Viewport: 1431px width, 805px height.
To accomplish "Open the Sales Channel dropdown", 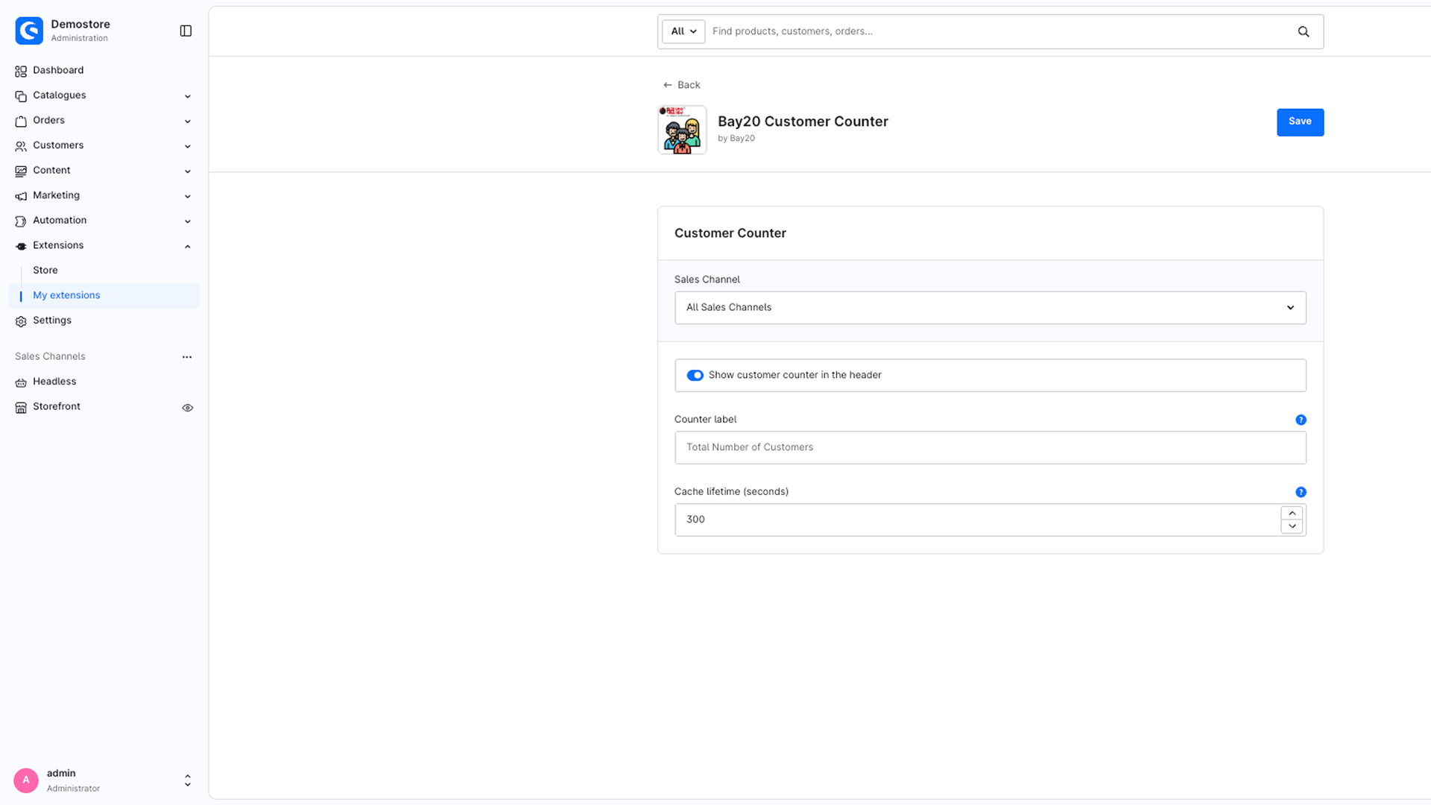I will point(990,308).
